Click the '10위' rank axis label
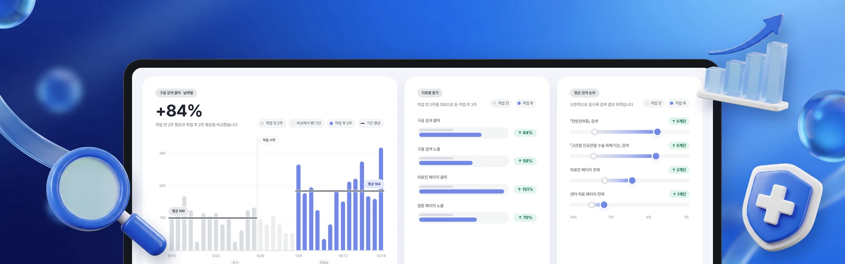This screenshot has height=264, width=845. (x=573, y=217)
